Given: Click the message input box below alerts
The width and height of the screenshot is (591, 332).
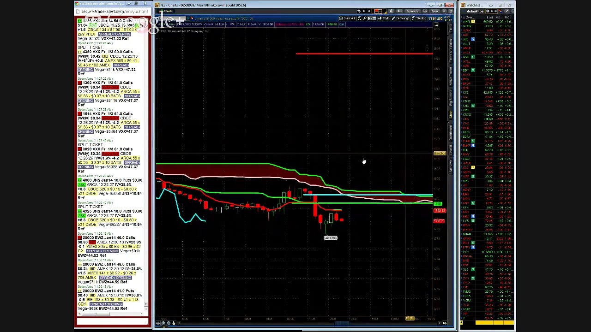Looking at the screenshot, I should [x=113, y=321].
